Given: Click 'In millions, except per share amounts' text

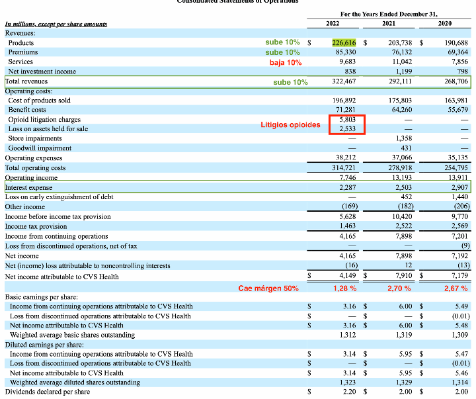Looking at the screenshot, I should (56, 24).
